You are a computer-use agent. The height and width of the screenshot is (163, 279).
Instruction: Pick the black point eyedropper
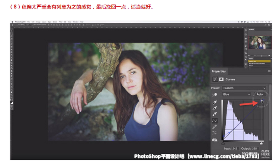point(215,102)
